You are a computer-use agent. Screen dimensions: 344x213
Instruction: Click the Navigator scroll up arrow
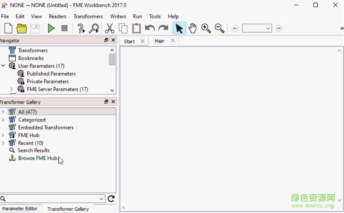click(x=112, y=50)
